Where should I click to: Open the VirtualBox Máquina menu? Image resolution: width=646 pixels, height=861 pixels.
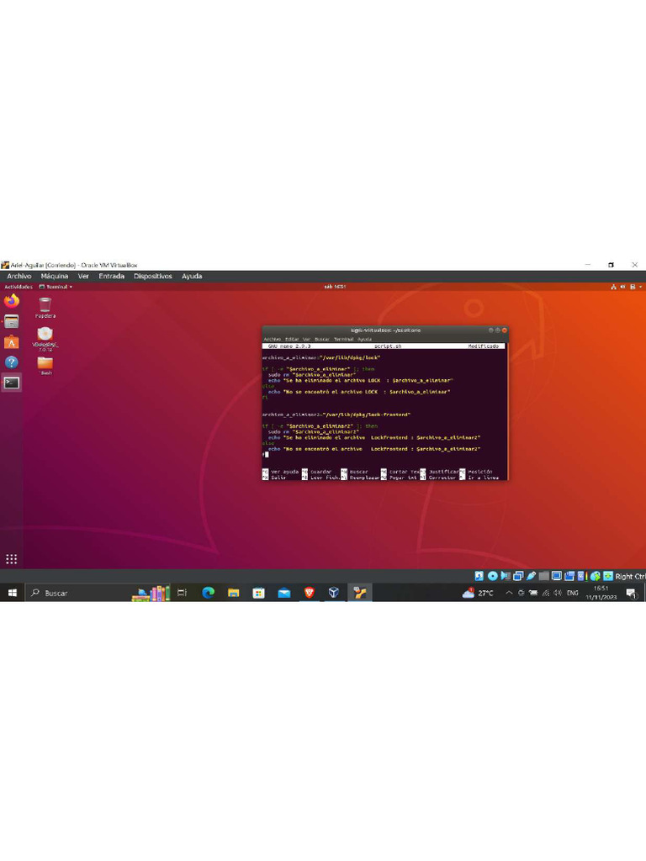click(x=55, y=276)
